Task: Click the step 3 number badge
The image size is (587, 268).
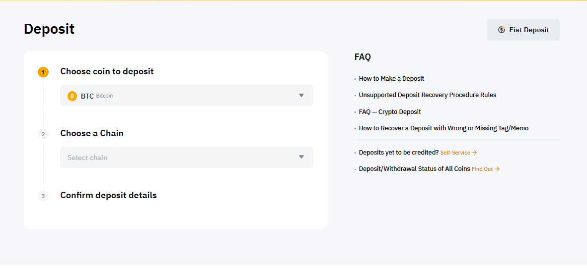Action: click(43, 196)
